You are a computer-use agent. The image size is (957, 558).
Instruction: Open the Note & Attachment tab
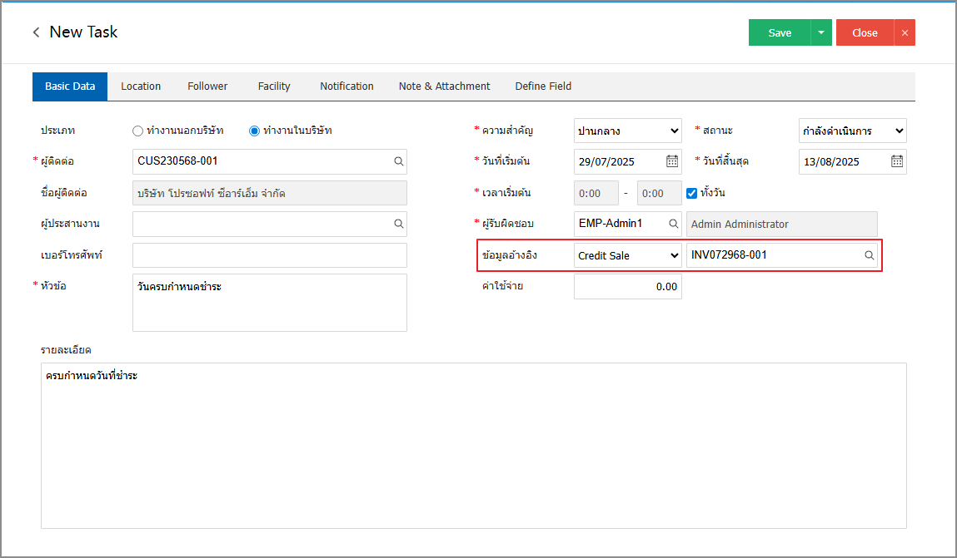coord(444,86)
